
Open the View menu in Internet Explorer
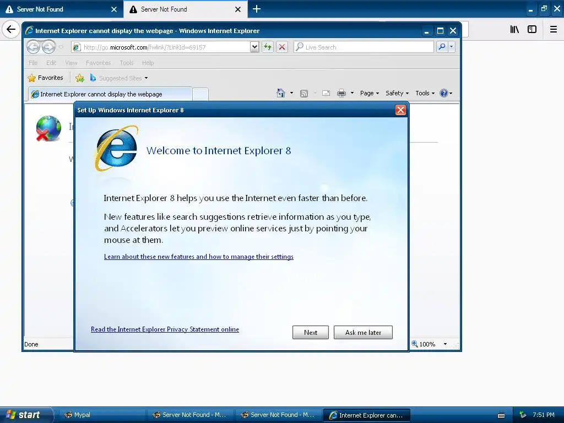pos(71,63)
